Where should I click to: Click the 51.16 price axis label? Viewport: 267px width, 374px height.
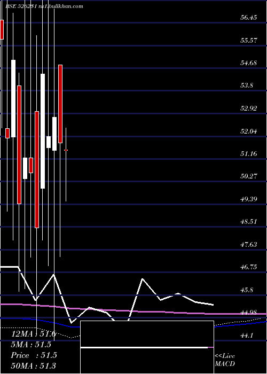point(249,154)
